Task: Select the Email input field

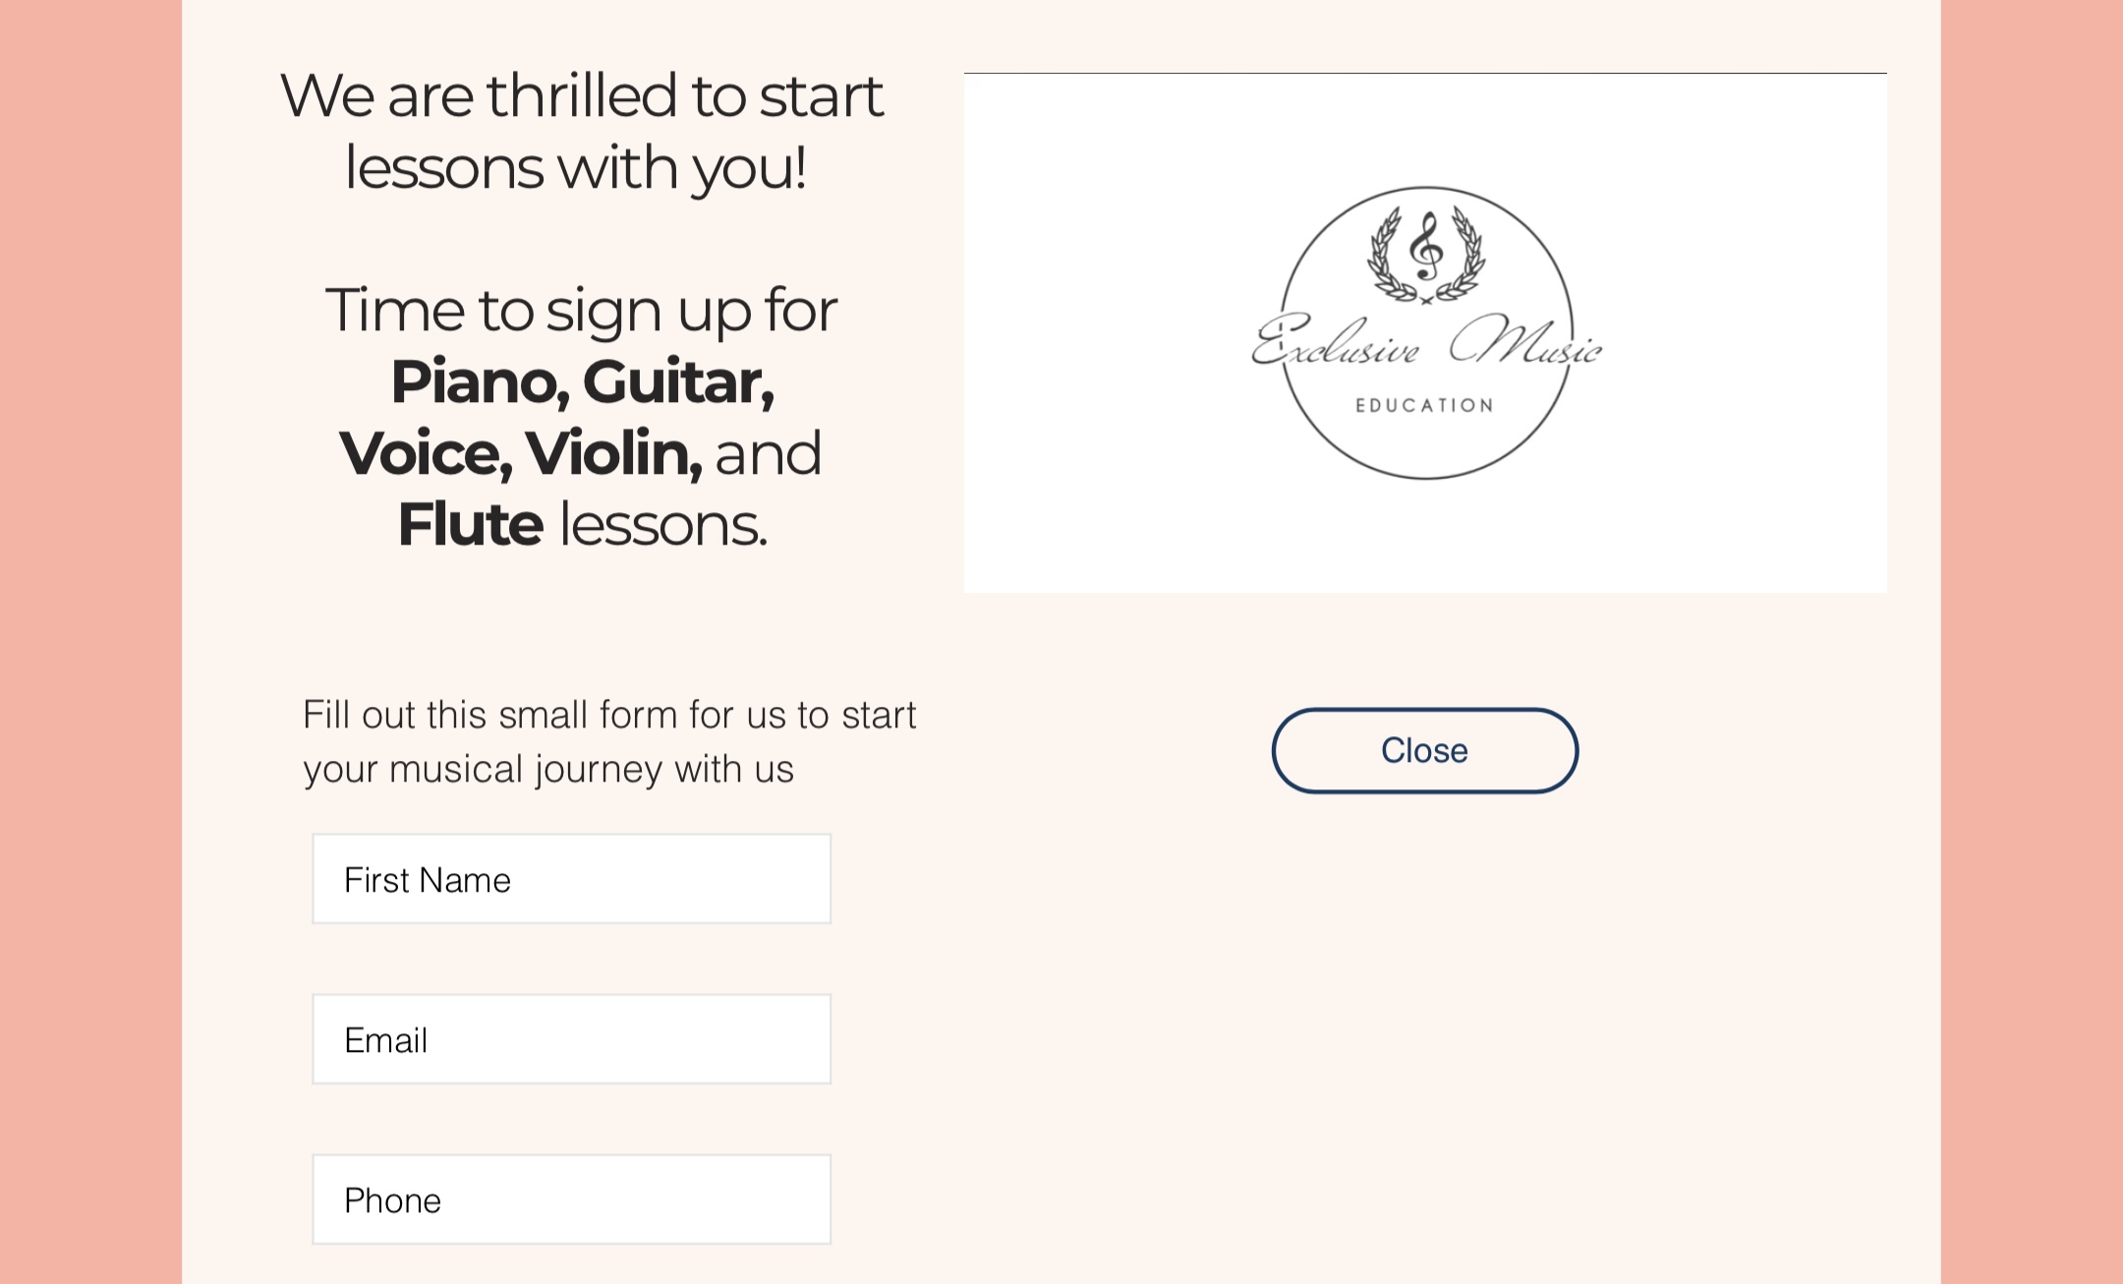Action: (x=571, y=1039)
